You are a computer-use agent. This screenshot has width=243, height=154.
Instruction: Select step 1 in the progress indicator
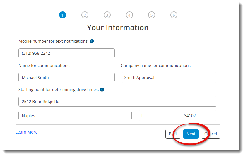point(62,15)
